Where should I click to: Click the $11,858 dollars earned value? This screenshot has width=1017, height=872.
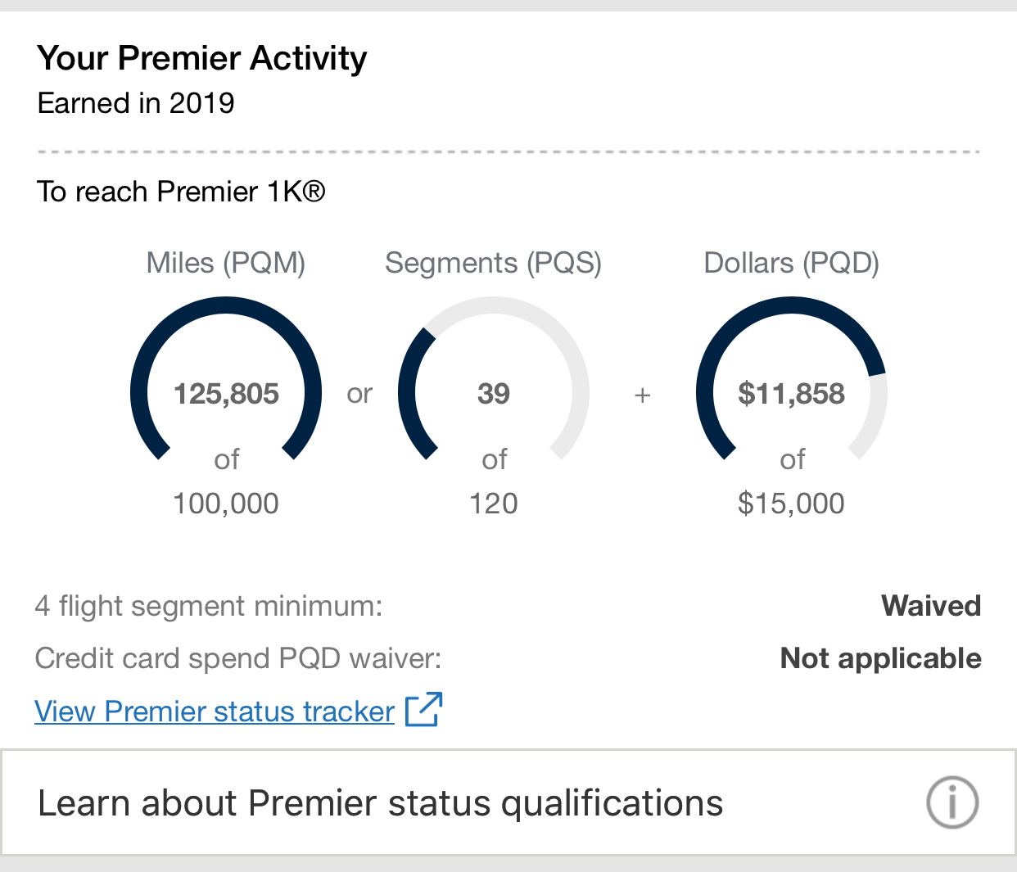(x=791, y=394)
